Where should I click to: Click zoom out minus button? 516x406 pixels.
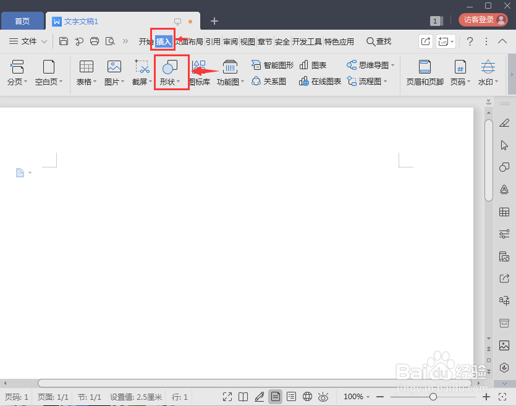pyautogui.click(x=380, y=397)
